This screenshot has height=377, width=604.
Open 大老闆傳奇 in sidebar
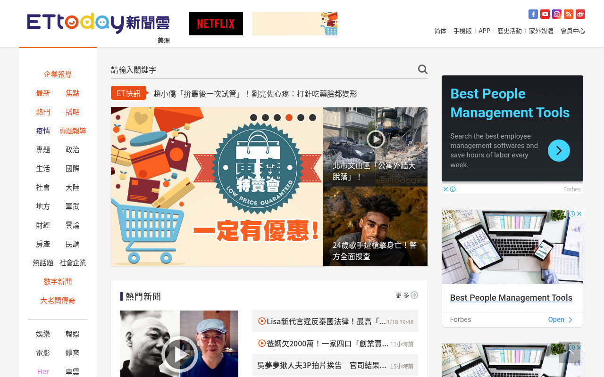coord(58,301)
